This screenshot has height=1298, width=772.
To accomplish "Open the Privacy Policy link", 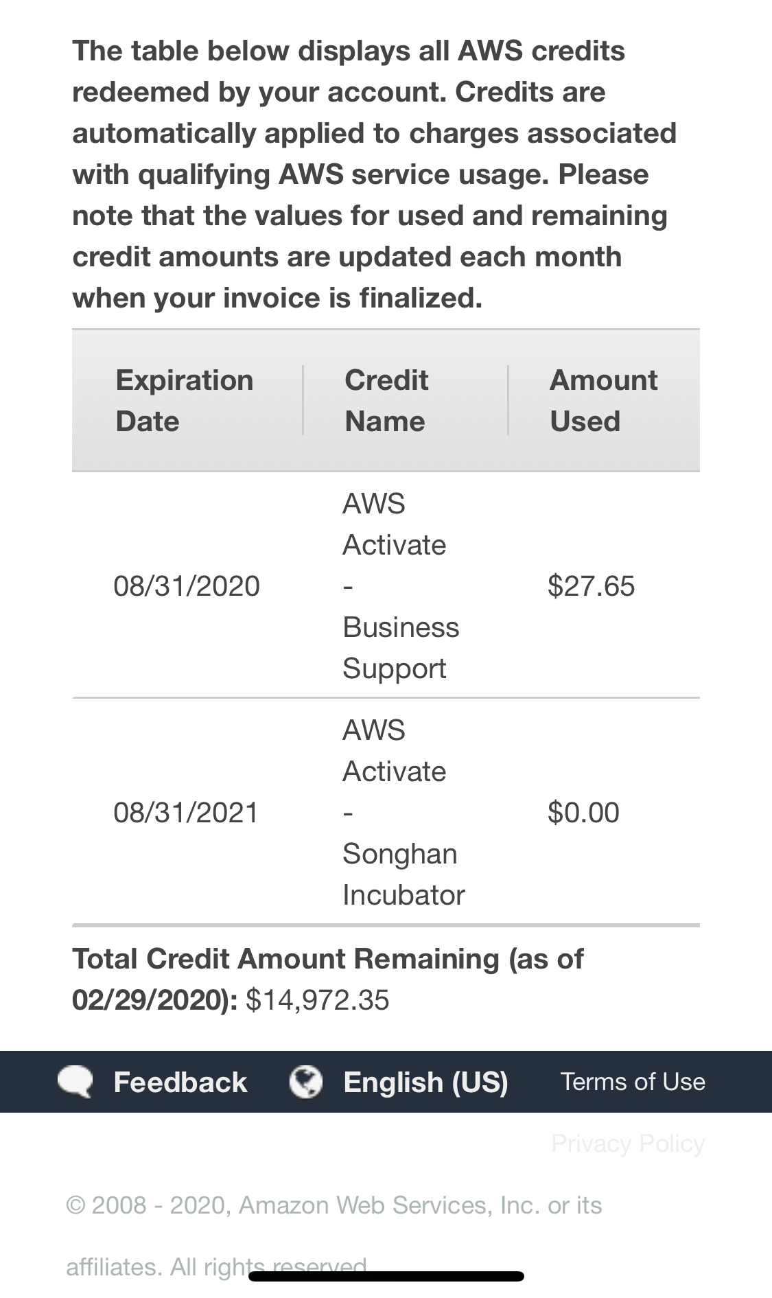I will coord(628,1144).
